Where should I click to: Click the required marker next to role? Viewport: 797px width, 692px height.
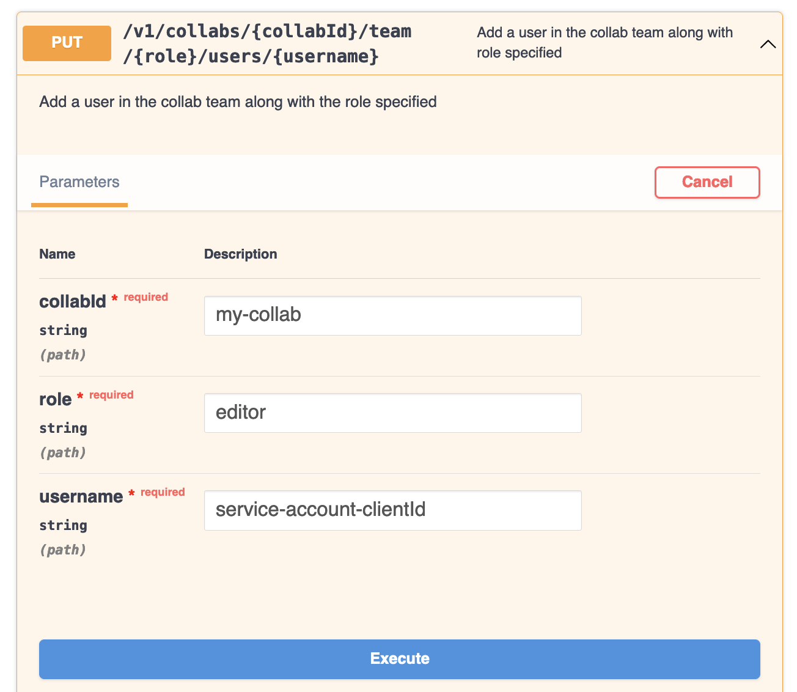(x=111, y=395)
